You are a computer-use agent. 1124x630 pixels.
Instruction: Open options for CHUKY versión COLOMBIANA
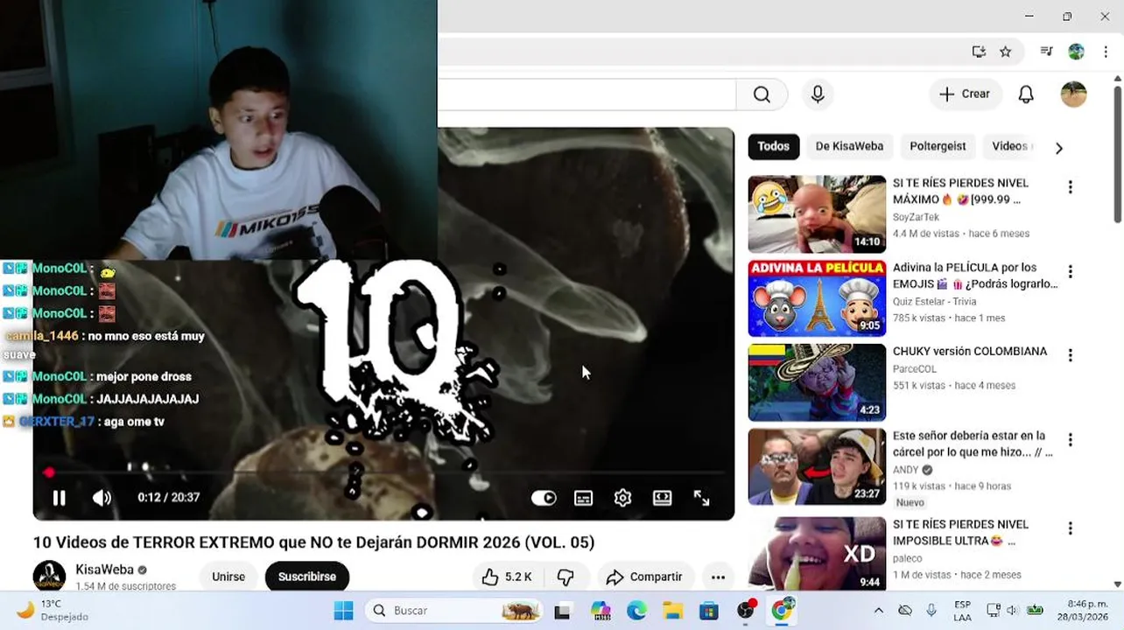pos(1070,355)
